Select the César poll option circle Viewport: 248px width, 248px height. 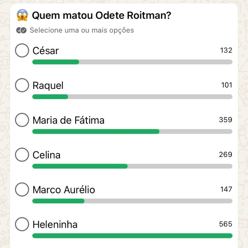22,51
